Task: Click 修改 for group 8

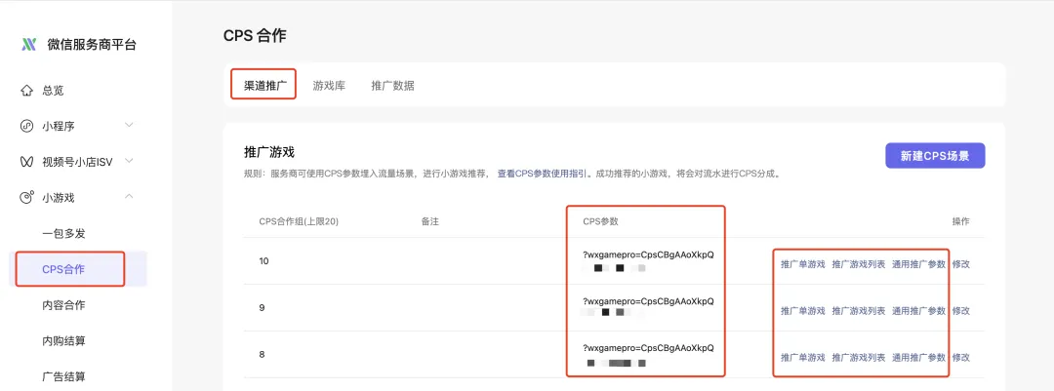Action: tap(961, 358)
